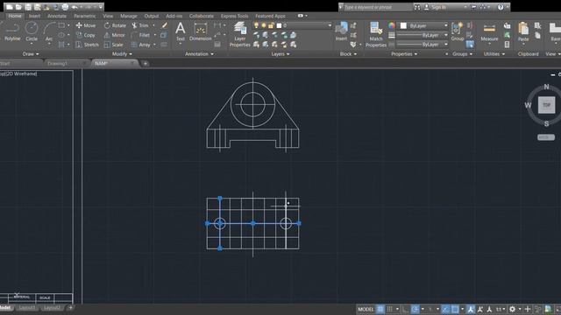Activate the Copy command
Image resolution: width=561 pixels, height=315 pixels.
[x=86, y=35]
